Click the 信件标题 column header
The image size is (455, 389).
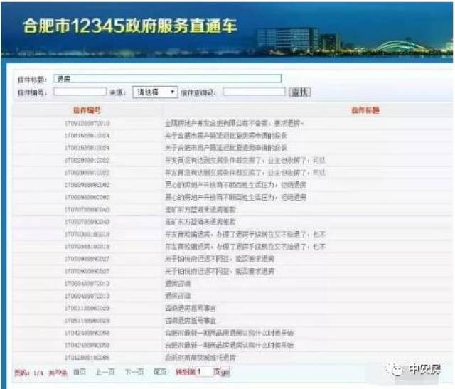[365, 110]
